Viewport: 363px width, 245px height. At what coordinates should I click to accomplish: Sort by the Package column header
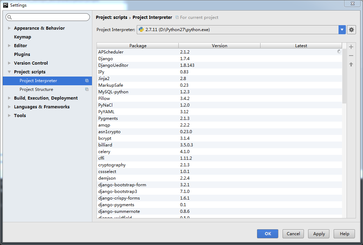pos(137,45)
